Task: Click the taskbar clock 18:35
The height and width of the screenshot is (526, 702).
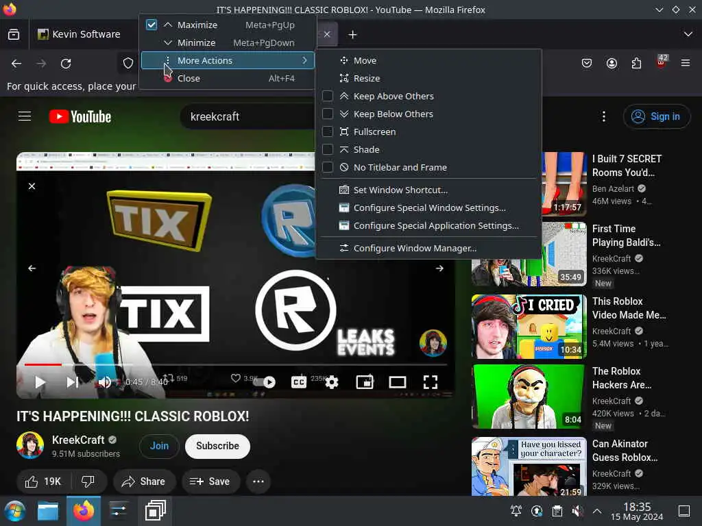Action: coord(637,511)
